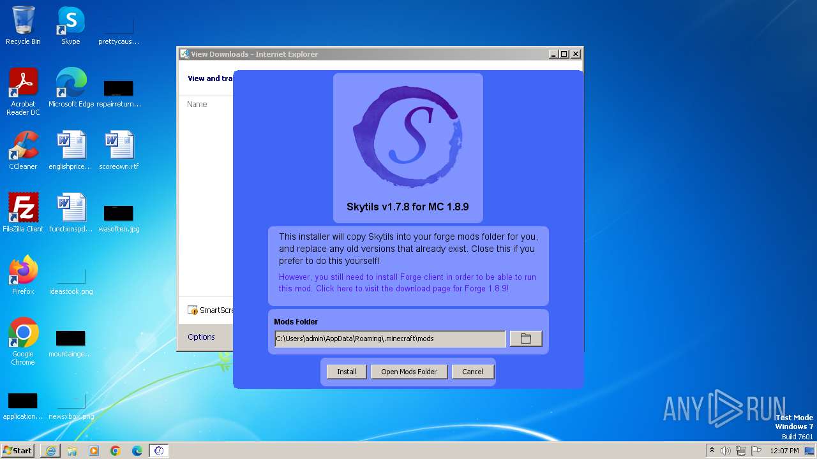Screen dimensions: 817x459
Task: Select functionspd document on desktop
Action: pos(71,213)
